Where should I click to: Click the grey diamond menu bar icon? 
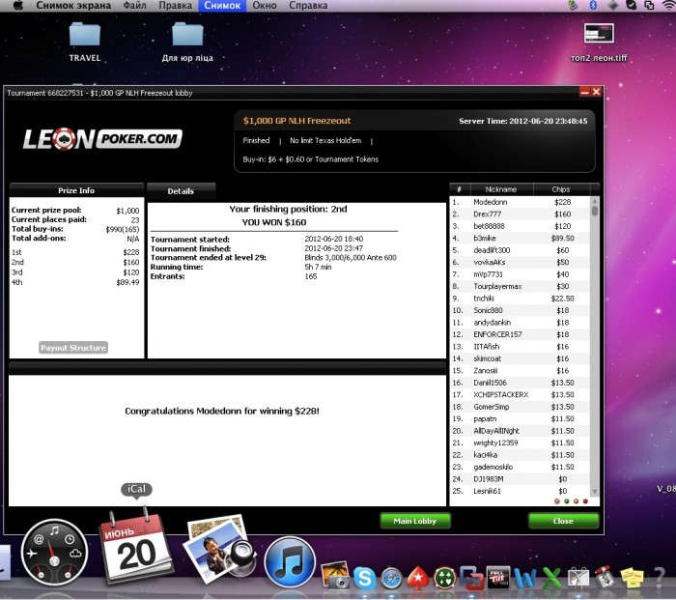pyautogui.click(x=612, y=5)
